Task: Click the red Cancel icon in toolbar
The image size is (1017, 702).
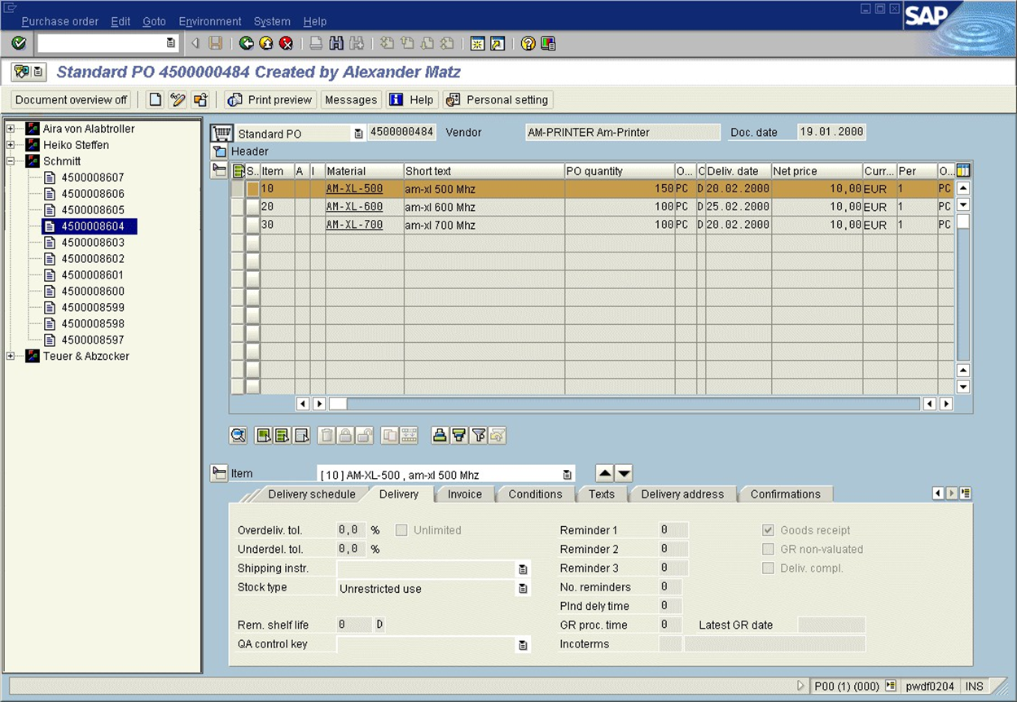Action: tap(286, 43)
